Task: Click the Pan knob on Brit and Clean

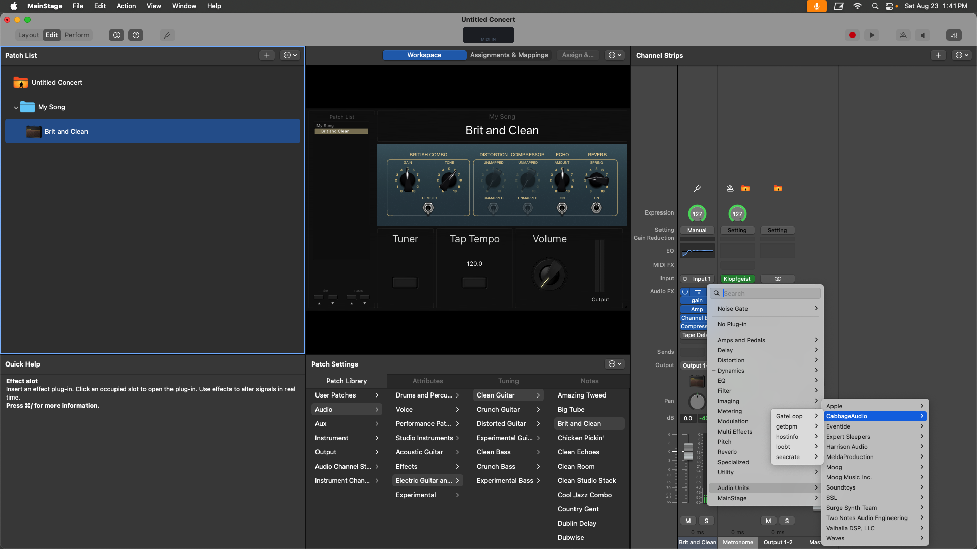Action: 697,401
